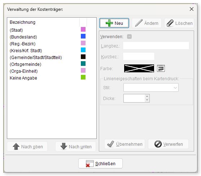The width and height of the screenshot is (201, 176).
Task: Click the Löschen eraser button
Action: (179, 23)
